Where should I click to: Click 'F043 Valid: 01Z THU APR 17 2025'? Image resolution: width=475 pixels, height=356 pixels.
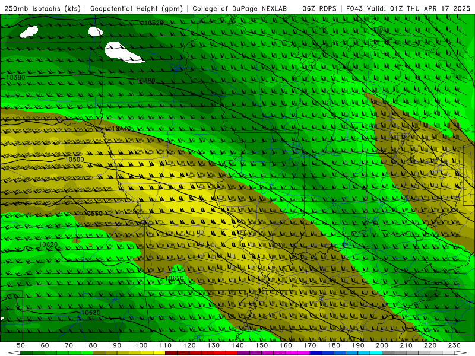point(408,8)
